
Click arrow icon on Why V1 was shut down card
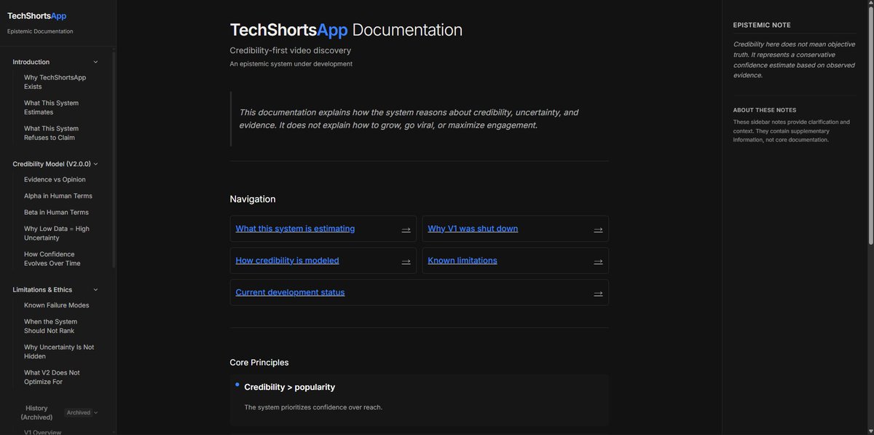[598, 230]
